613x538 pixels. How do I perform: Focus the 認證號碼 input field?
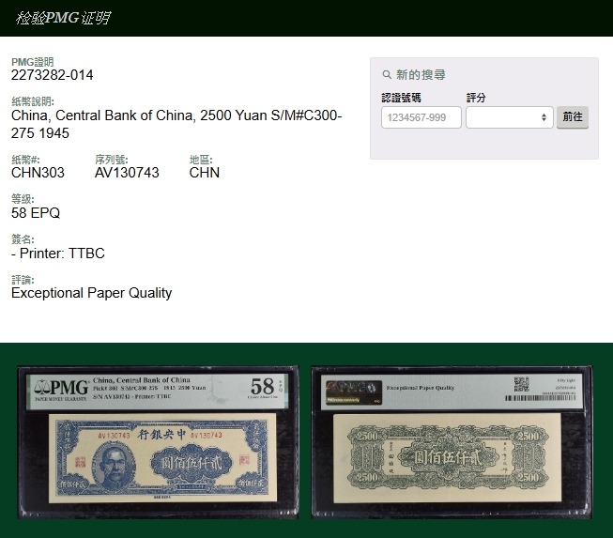tap(421, 117)
